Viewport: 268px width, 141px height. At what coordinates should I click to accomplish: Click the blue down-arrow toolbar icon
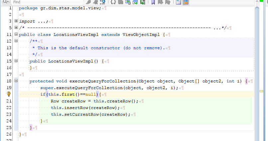pyautogui.click(x=103, y=2)
